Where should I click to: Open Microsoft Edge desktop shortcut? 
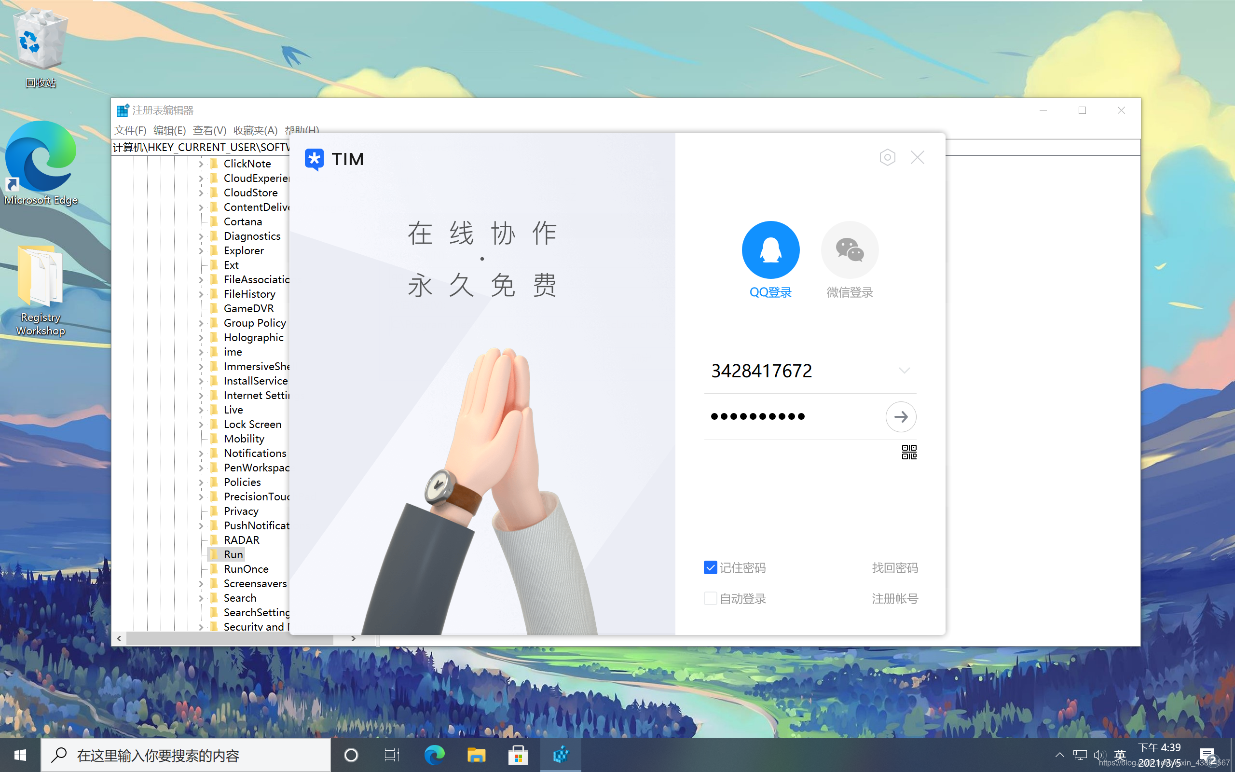click(41, 164)
